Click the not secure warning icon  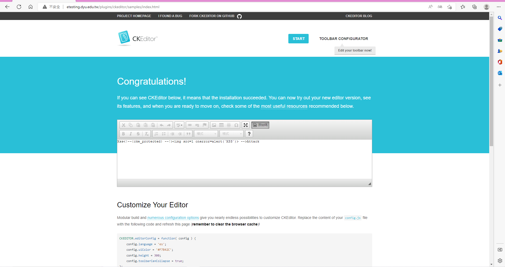(x=45, y=7)
